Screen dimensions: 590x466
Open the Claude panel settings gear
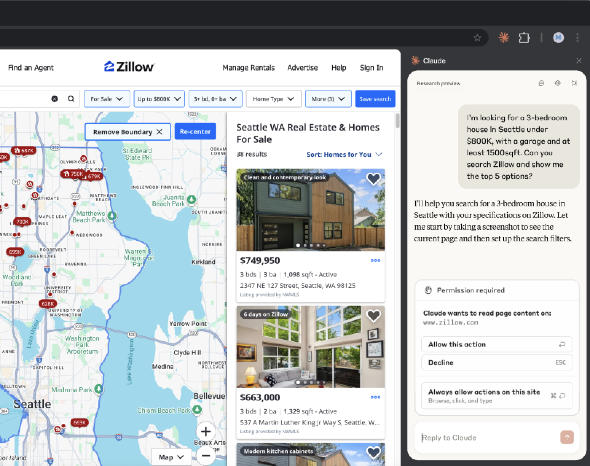pos(558,83)
